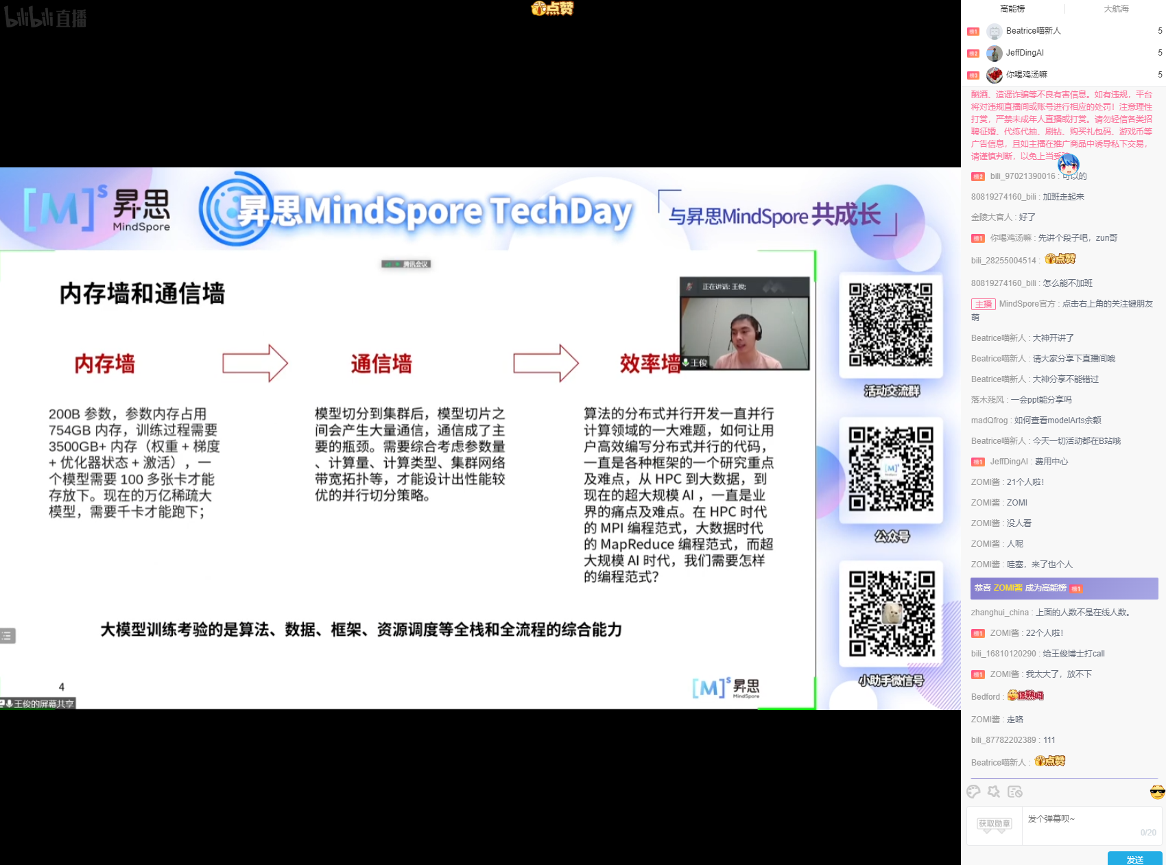This screenshot has width=1166, height=865.
Task: Click Beatrice喵新人 avatar in ranking list
Action: pos(994,31)
